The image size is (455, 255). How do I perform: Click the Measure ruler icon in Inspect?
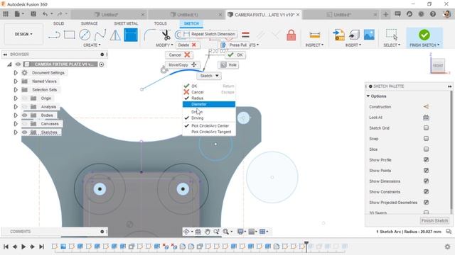pos(314,35)
